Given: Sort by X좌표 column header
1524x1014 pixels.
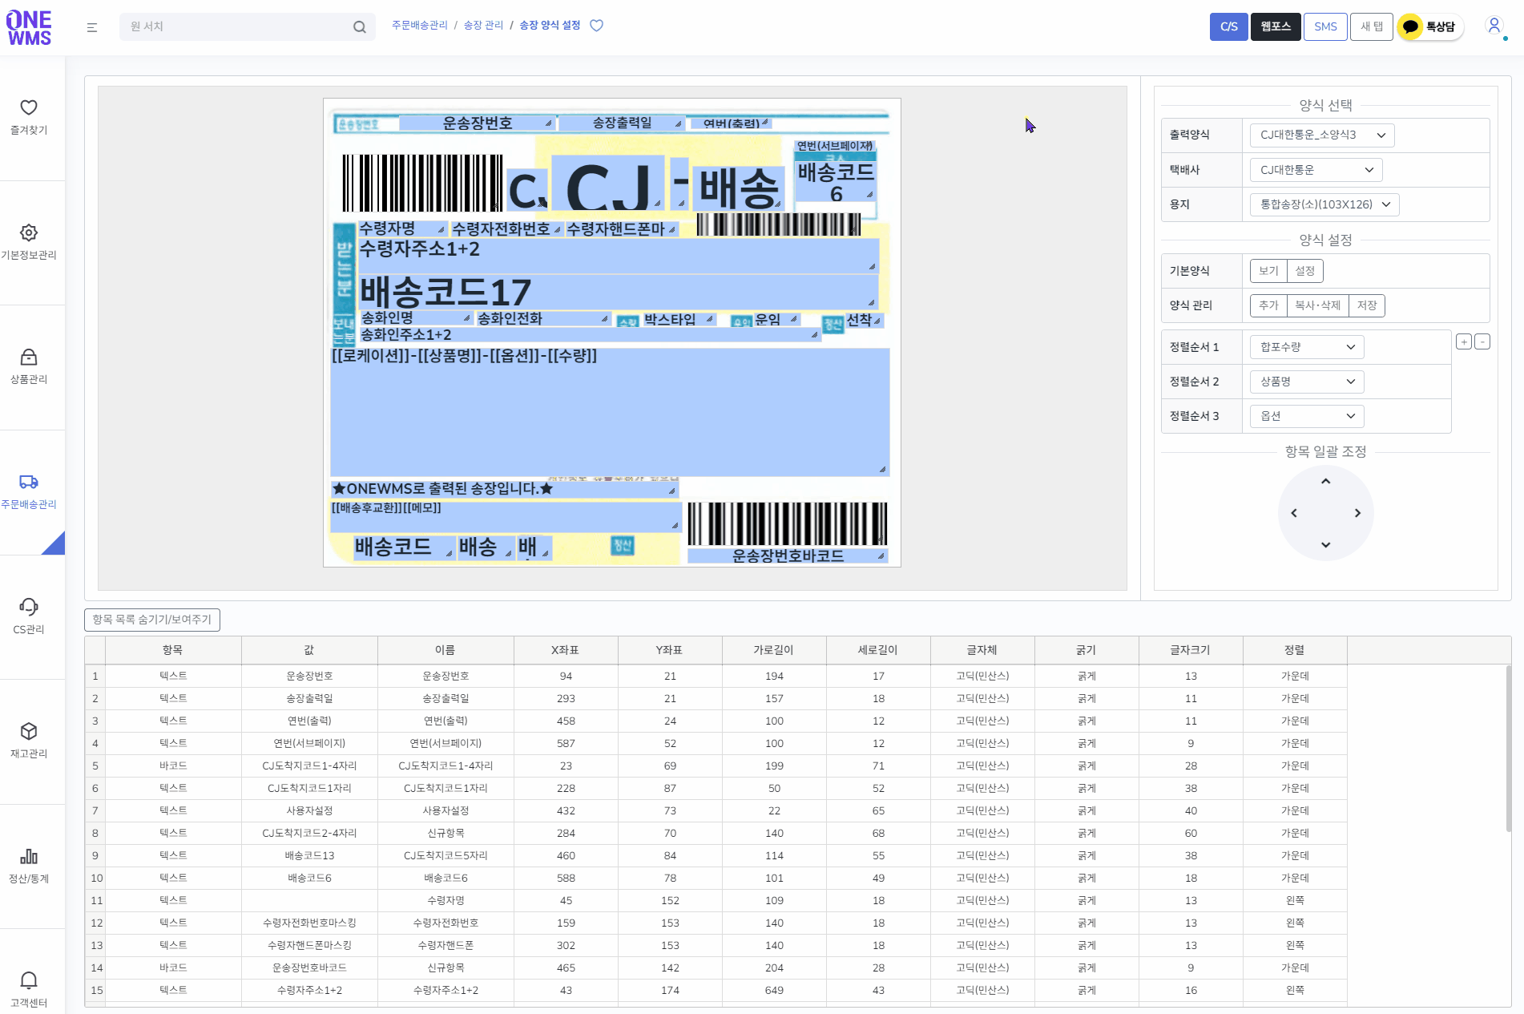Looking at the screenshot, I should click(566, 650).
